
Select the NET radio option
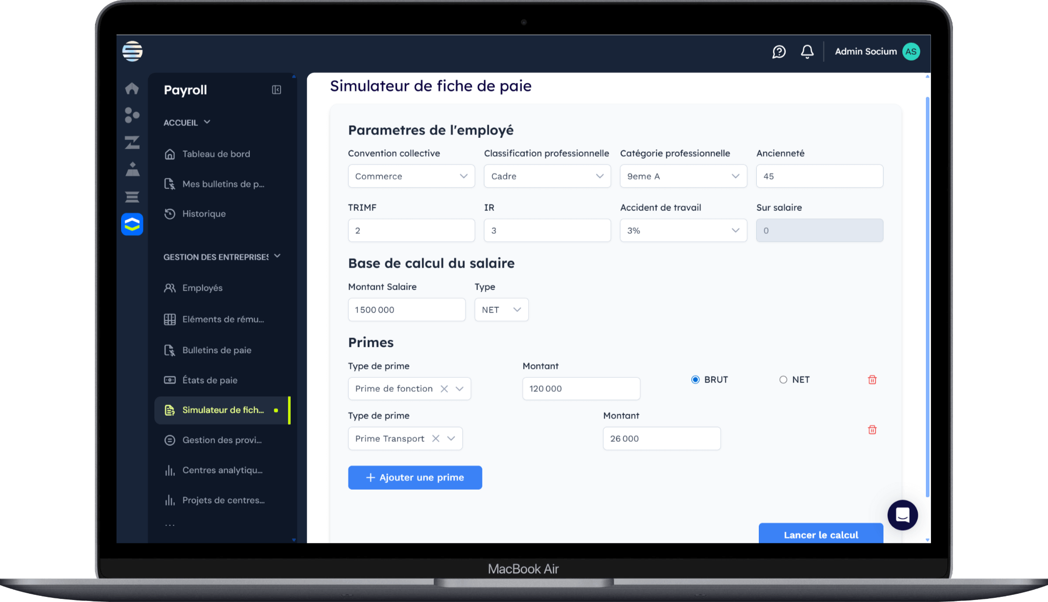click(x=783, y=380)
